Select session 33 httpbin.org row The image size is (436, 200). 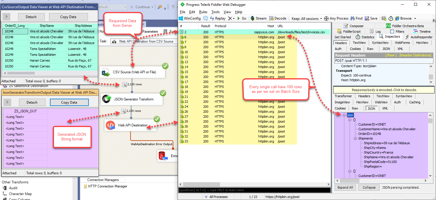click(238, 141)
